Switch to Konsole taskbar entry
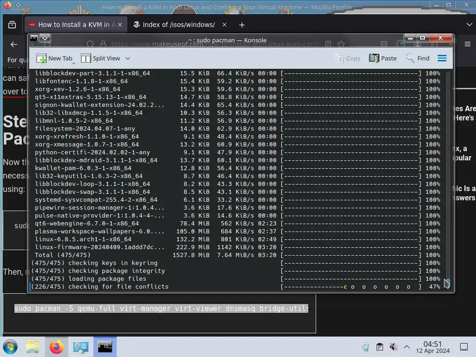Image resolution: width=476 pixels, height=357 pixels. pyautogui.click(x=105, y=347)
